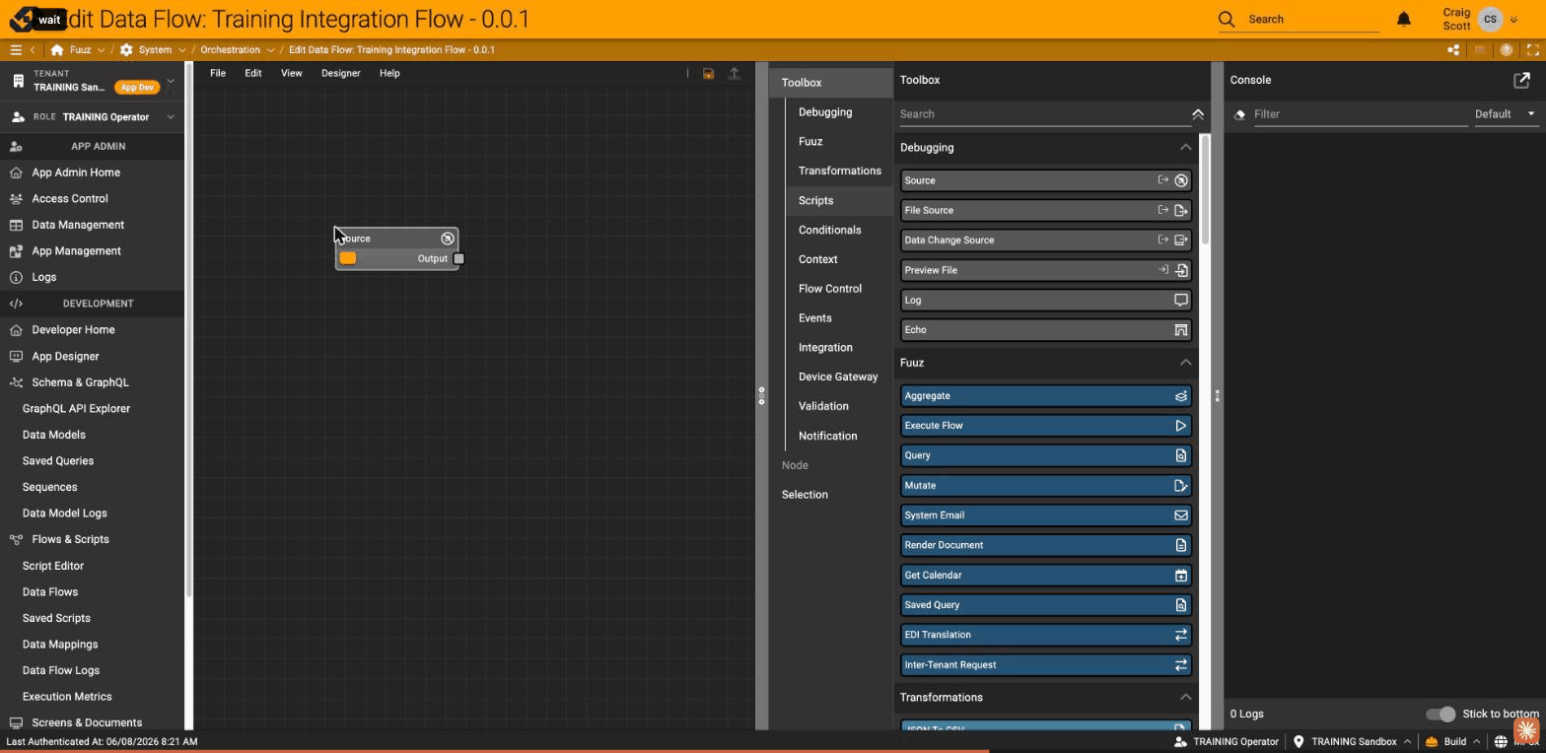Click the share icon in breadcrumb bar

pos(1453,49)
